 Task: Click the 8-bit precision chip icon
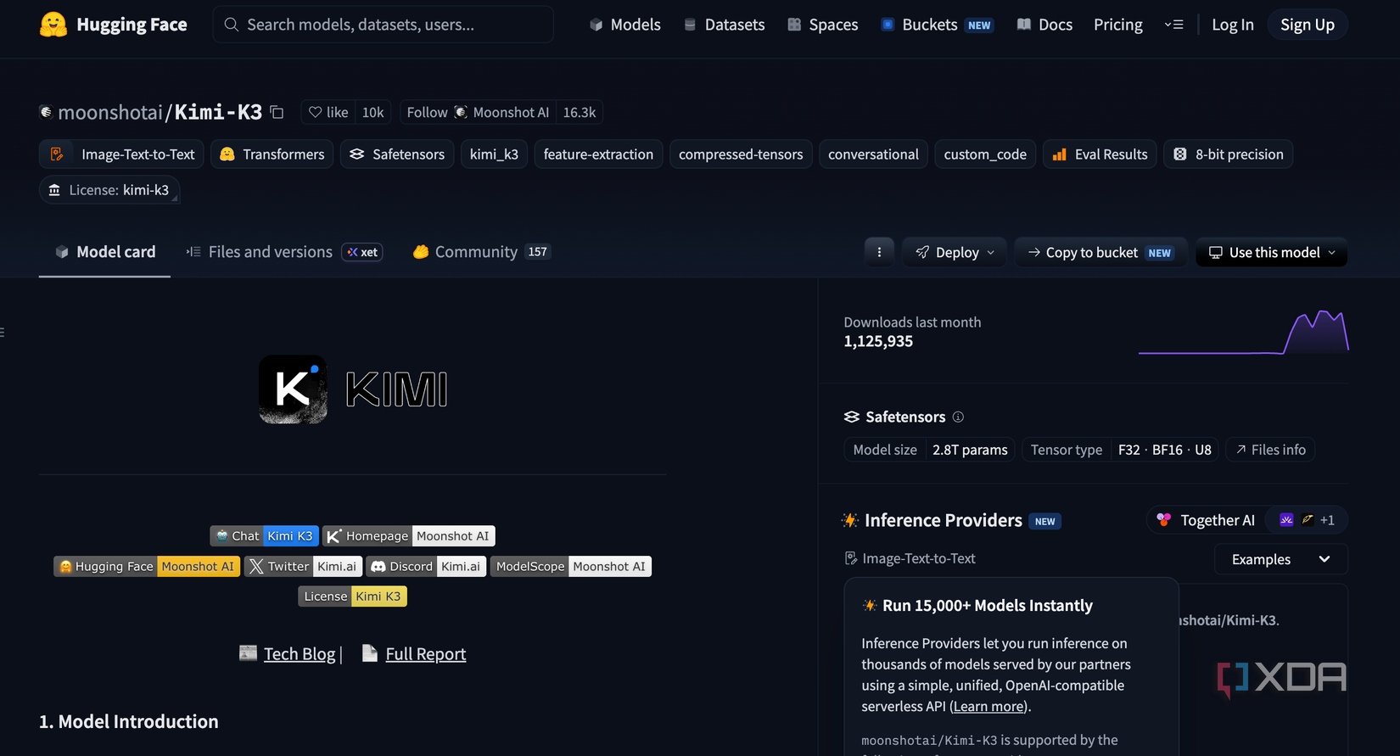(1179, 154)
